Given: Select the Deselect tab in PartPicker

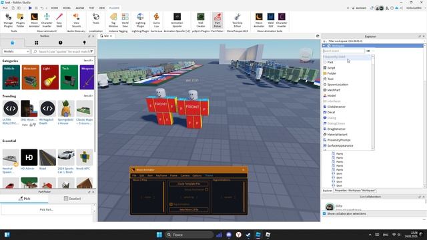Looking at the screenshot, I should [72, 199].
